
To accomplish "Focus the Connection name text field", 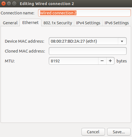I will [84, 13].
